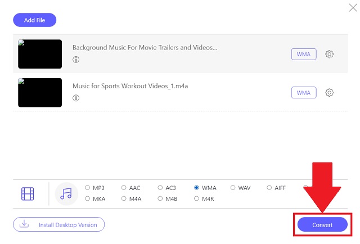This screenshot has width=360, height=244.
Task: Open WMA format tag for Sports Workout file
Action: [x=304, y=93]
